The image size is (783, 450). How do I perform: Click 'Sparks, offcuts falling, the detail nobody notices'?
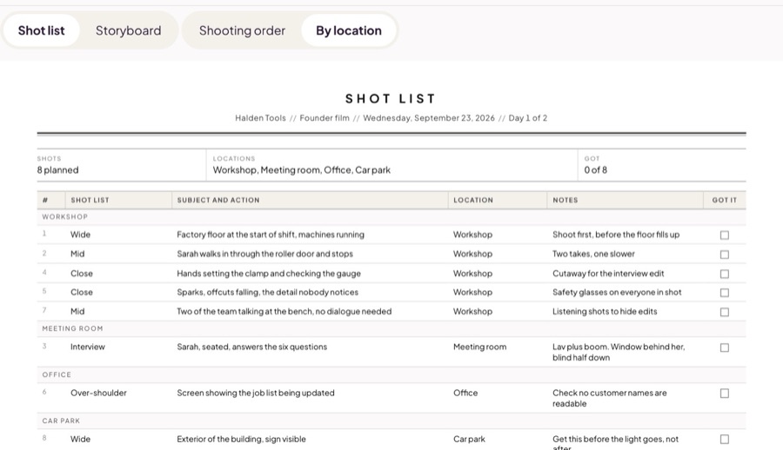pos(268,293)
